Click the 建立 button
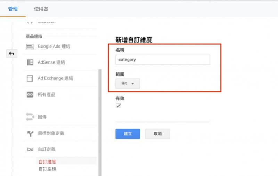Viewport: 278px width, 176px height. point(128,134)
